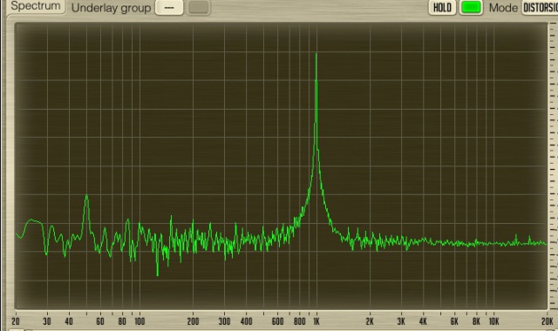Image resolution: width=558 pixels, height=331 pixels.
Task: Click the 6K frequency axis label
Action: coord(454,321)
